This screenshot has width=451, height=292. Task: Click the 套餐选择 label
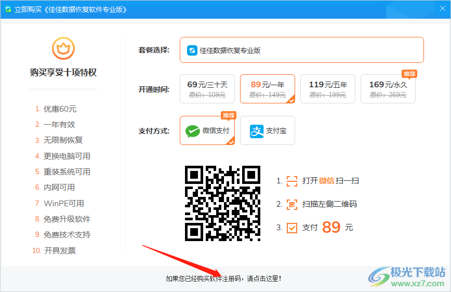pyautogui.click(x=154, y=50)
